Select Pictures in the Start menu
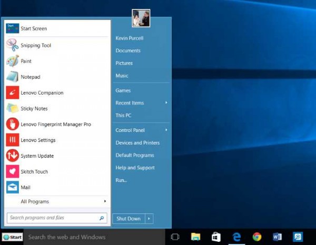 tap(124, 63)
